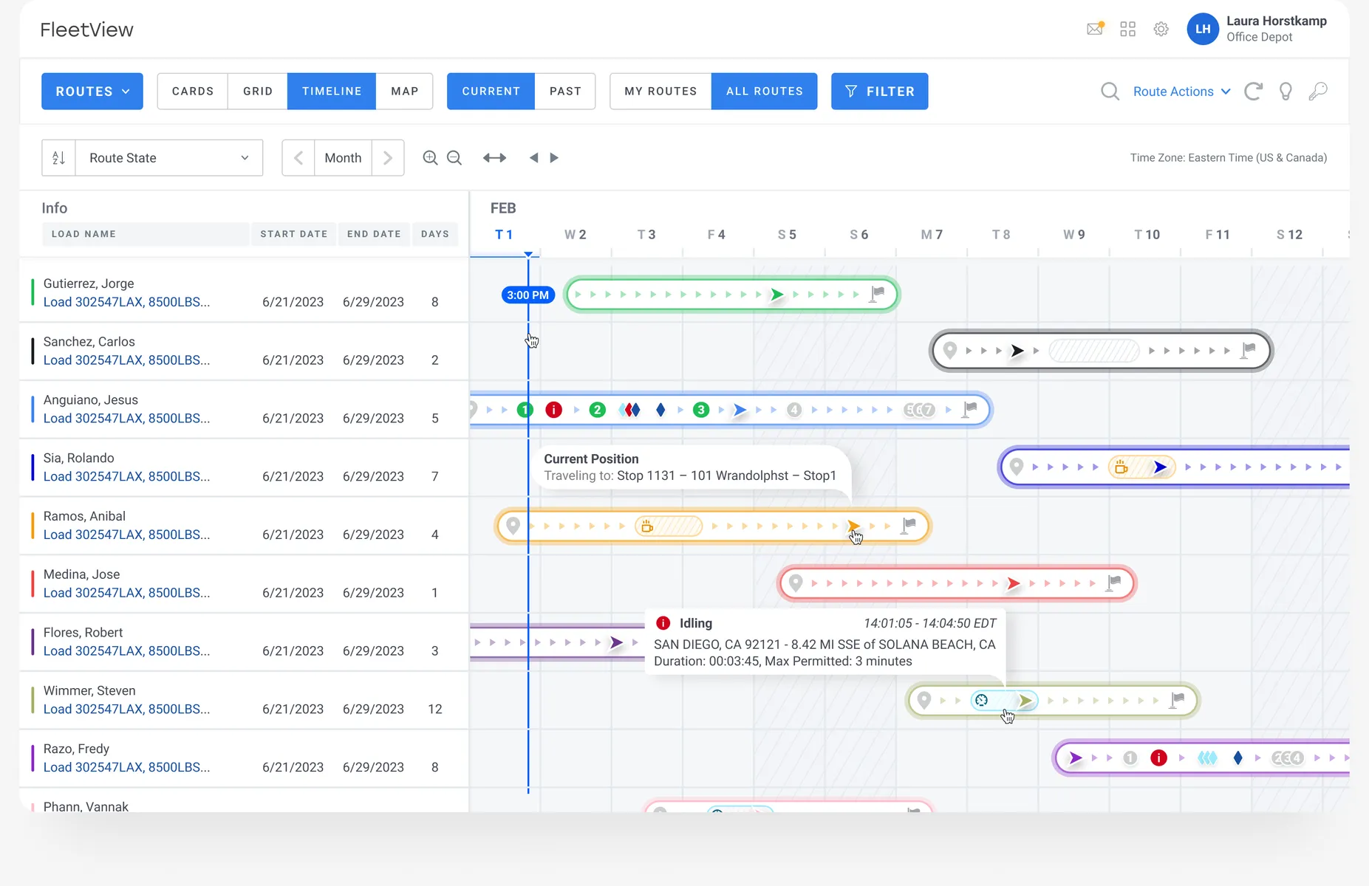Go to the next month

[388, 157]
